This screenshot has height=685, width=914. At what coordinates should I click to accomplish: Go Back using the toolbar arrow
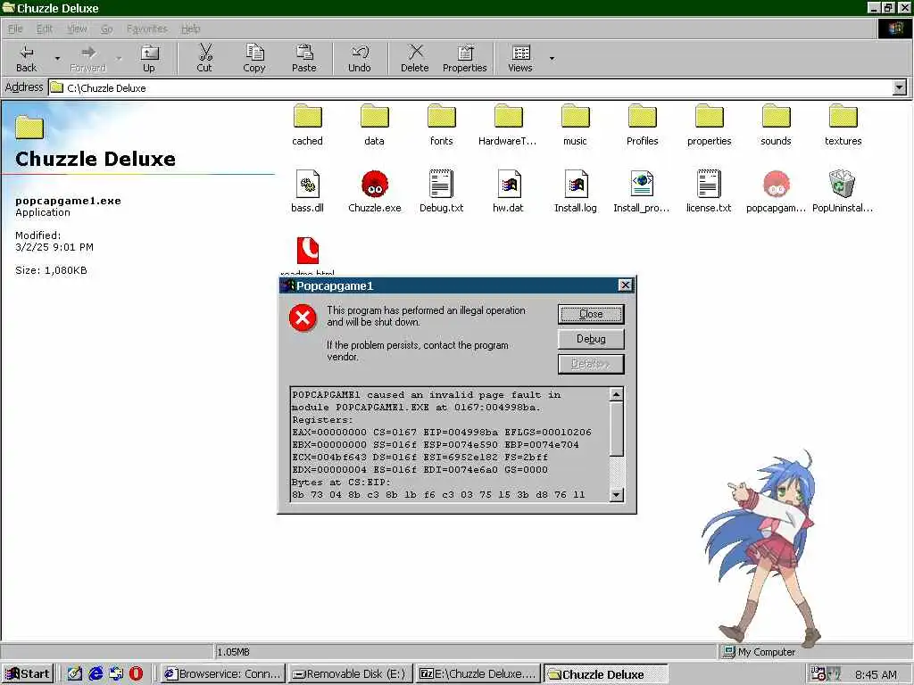26,58
